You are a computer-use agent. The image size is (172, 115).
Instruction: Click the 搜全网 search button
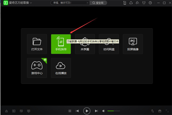[98, 3]
